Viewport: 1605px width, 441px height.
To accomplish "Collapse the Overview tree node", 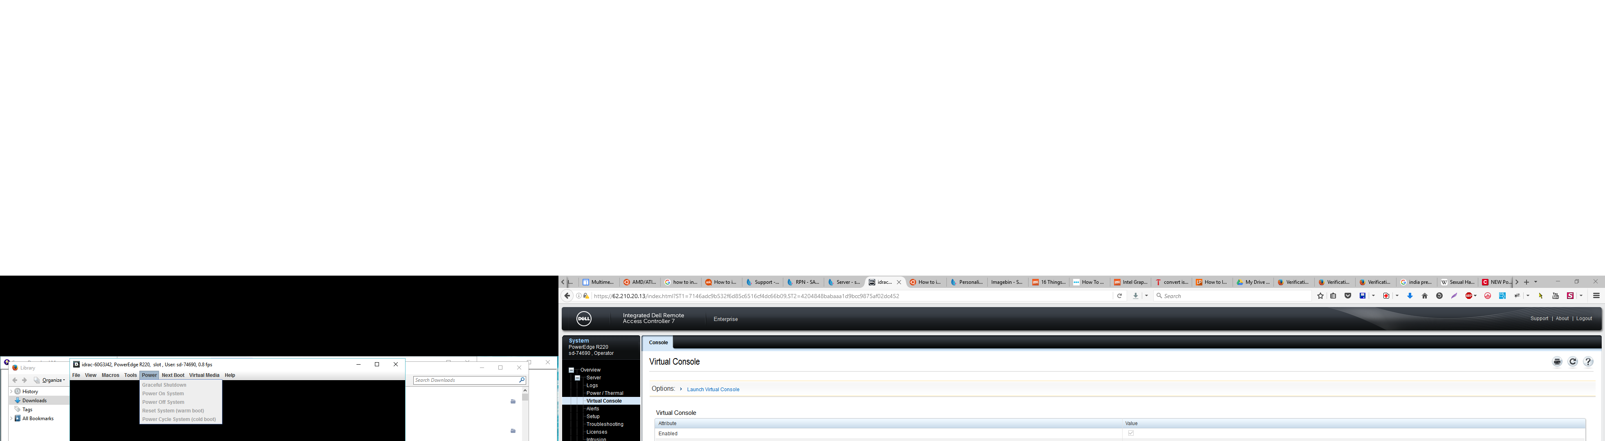I will [x=572, y=370].
